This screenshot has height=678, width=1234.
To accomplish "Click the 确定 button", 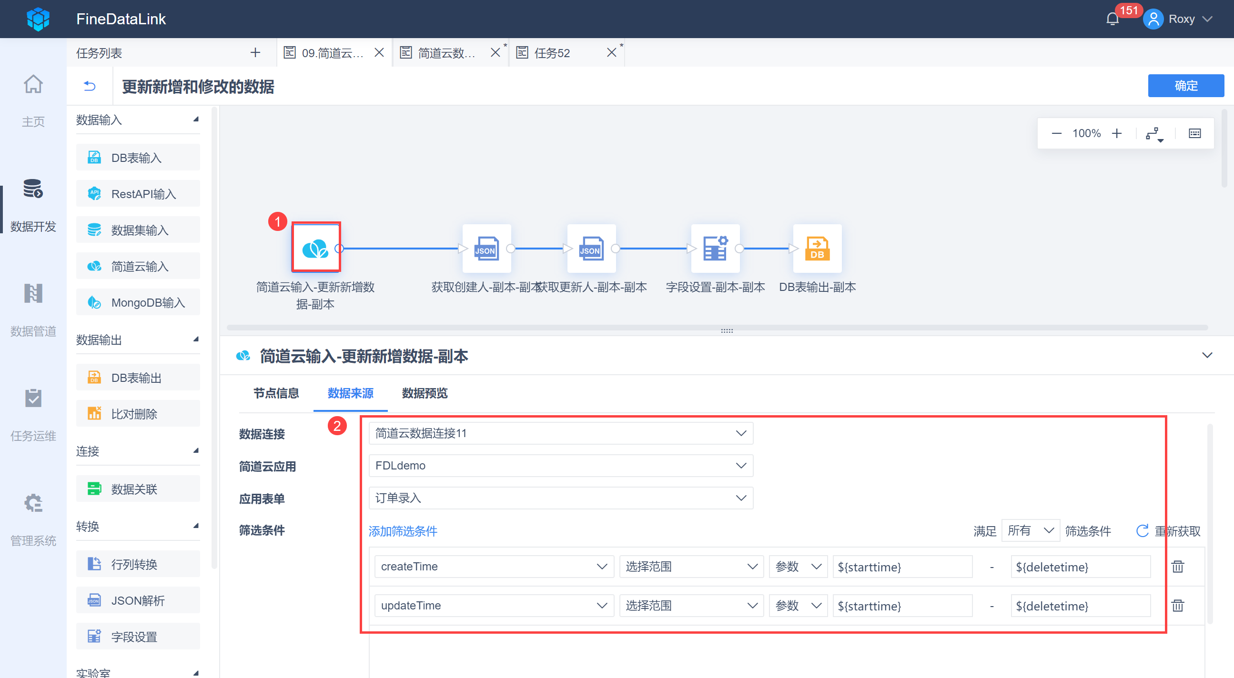I will [x=1185, y=86].
